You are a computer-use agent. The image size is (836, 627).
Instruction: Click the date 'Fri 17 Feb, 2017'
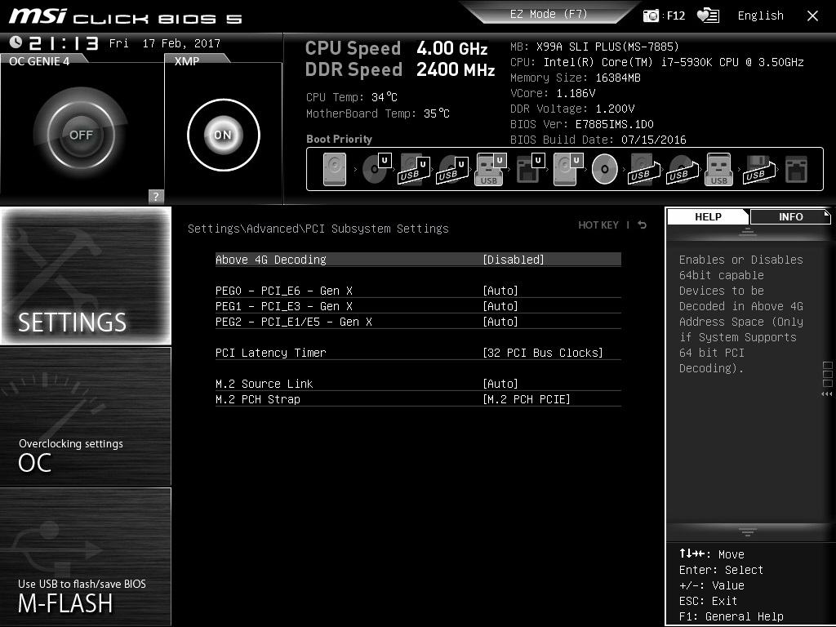tap(164, 43)
